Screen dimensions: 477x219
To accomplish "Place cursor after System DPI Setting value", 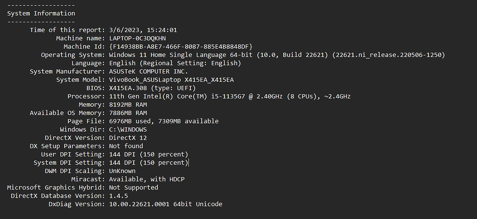I will point(189,163).
